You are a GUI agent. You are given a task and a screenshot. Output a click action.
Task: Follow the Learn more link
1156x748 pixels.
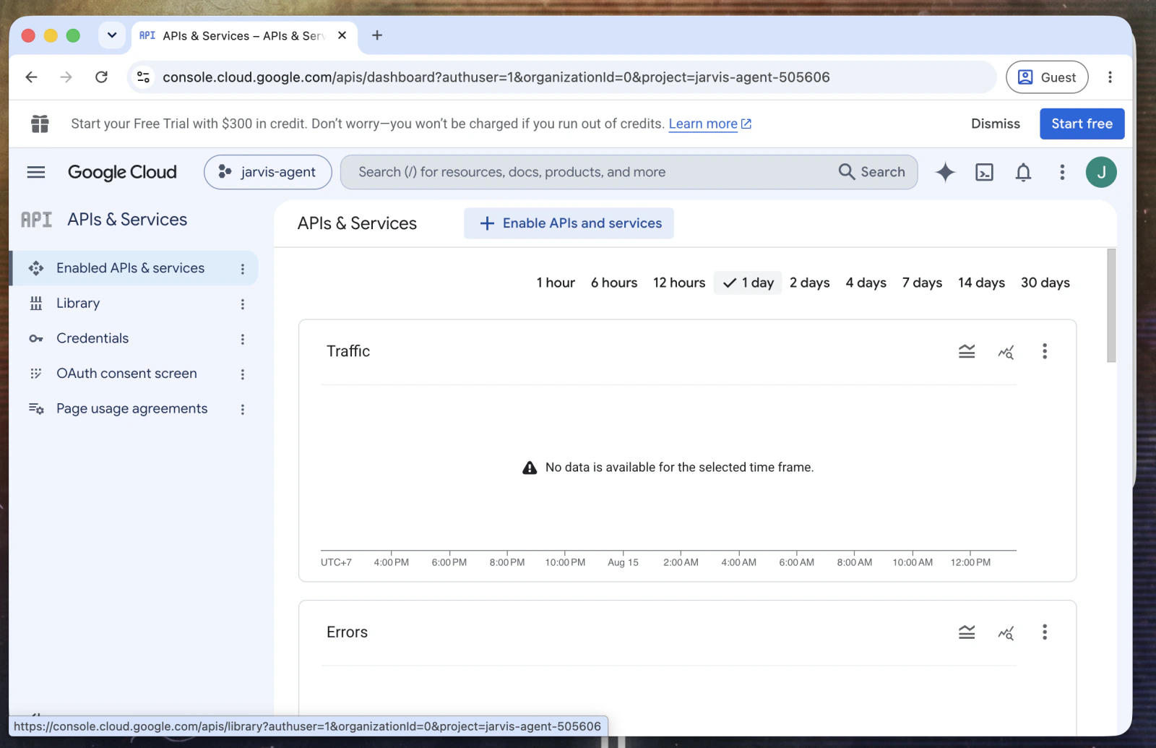[x=709, y=124]
